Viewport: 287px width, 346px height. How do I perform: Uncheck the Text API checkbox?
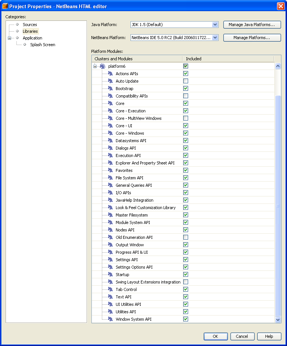[x=186, y=297]
